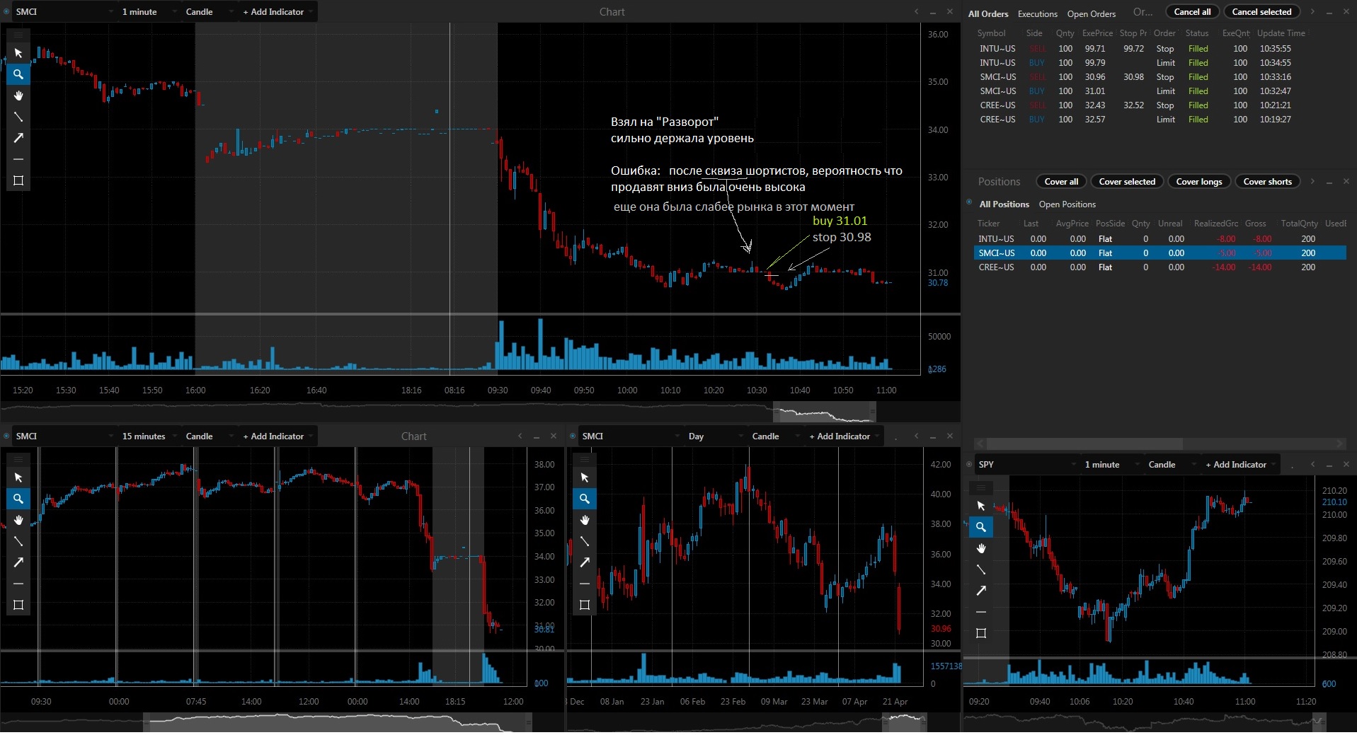Sort orders by the Update Time column header
The width and height of the screenshot is (1357, 735).
pyautogui.click(x=1281, y=33)
